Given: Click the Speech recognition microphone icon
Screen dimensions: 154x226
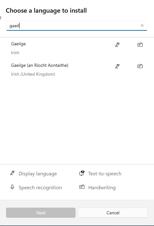Looking at the screenshot, I should point(12,187).
